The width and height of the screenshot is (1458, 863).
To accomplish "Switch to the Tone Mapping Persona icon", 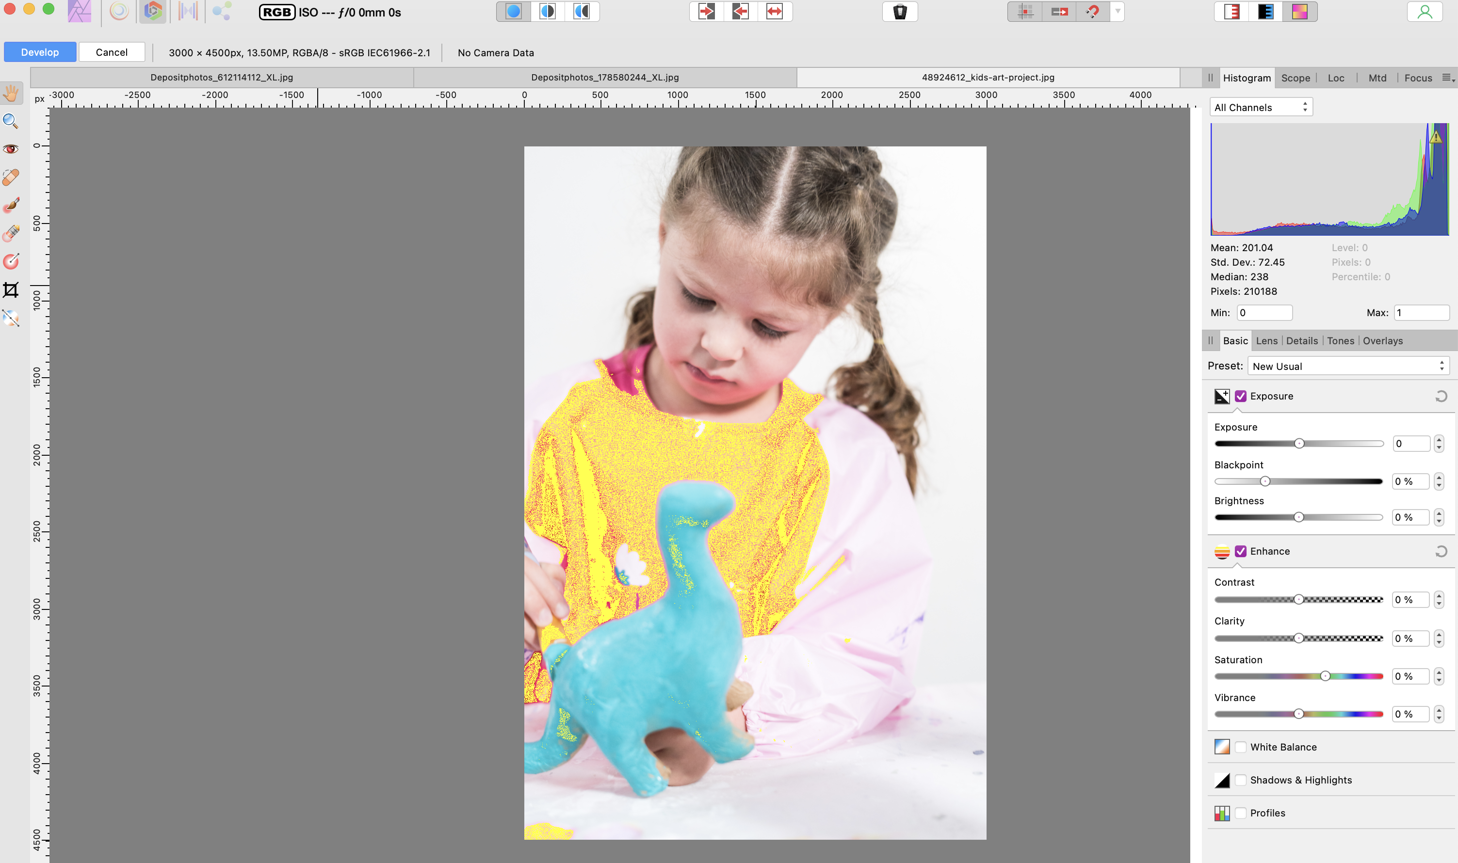I will 187,12.
